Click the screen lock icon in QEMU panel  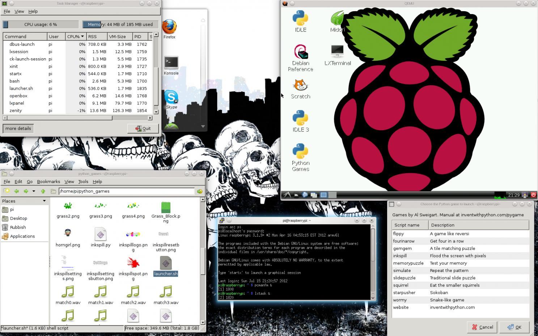[525, 195]
